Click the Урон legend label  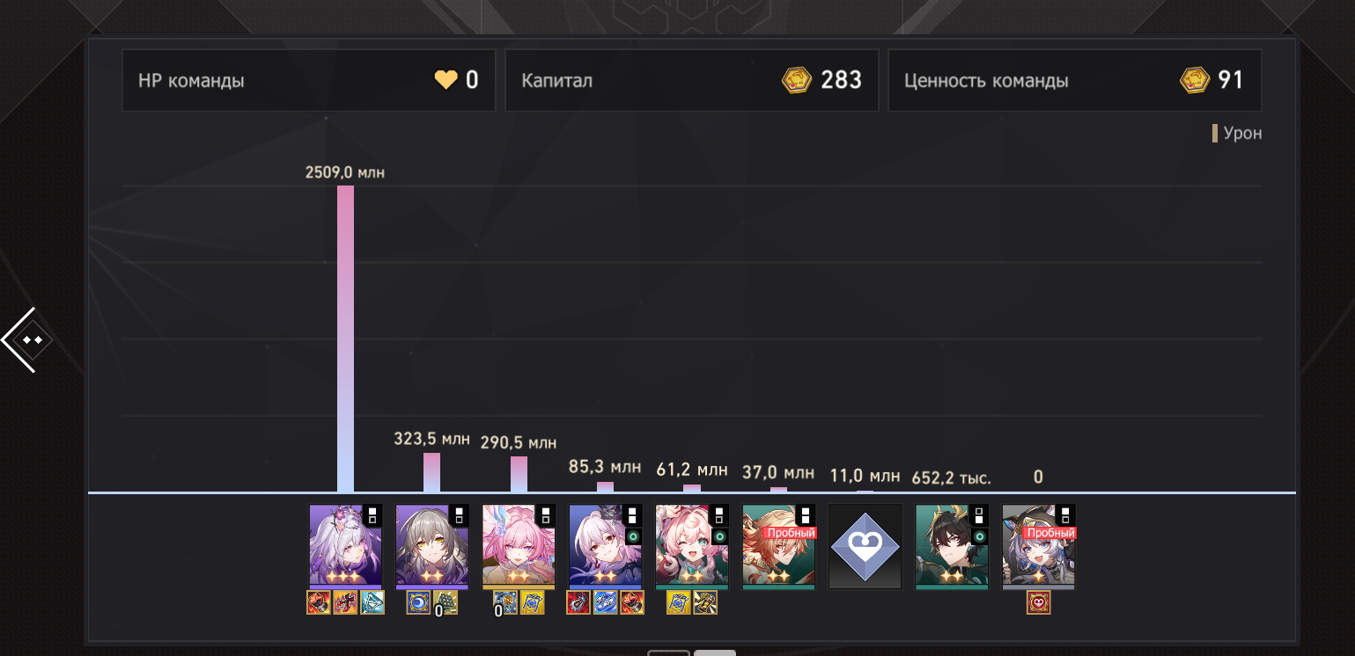(x=1242, y=134)
